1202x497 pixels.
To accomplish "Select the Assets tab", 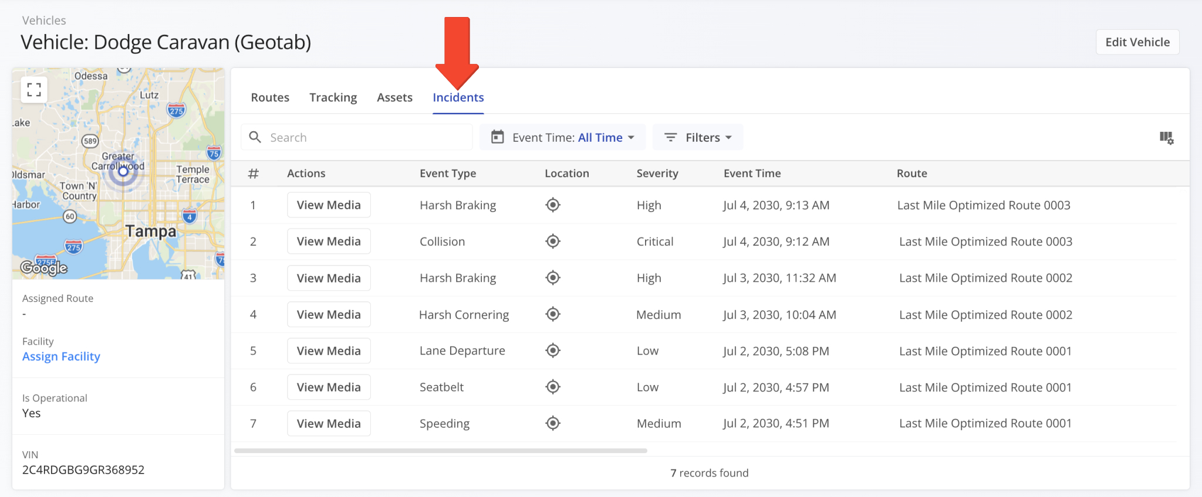I will click(394, 97).
